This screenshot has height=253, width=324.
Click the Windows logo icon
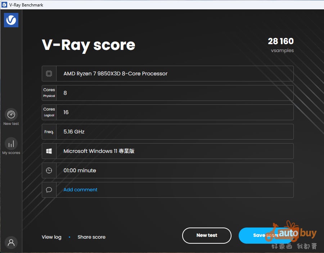click(49, 151)
